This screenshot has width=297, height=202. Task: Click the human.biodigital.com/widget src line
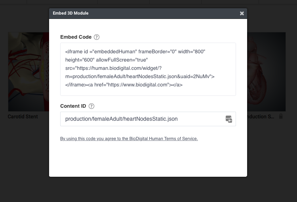pyautogui.click(x=113, y=68)
